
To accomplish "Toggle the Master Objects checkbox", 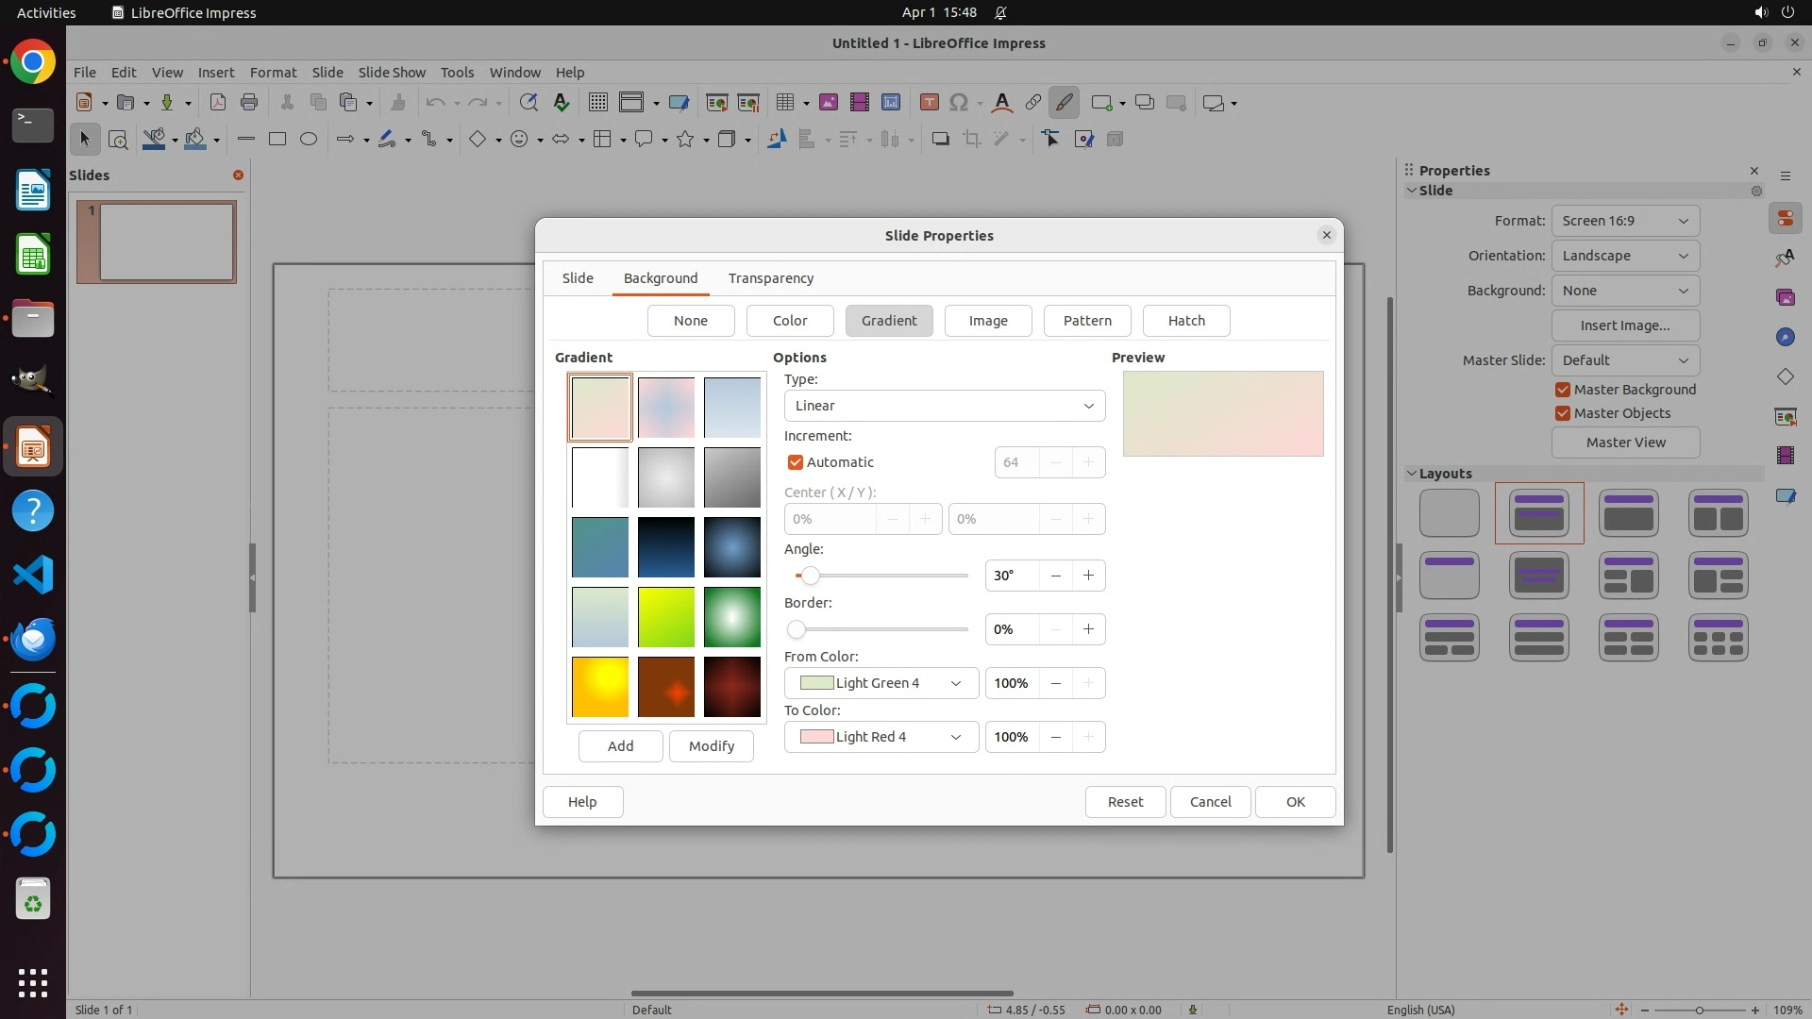I will (1563, 413).
